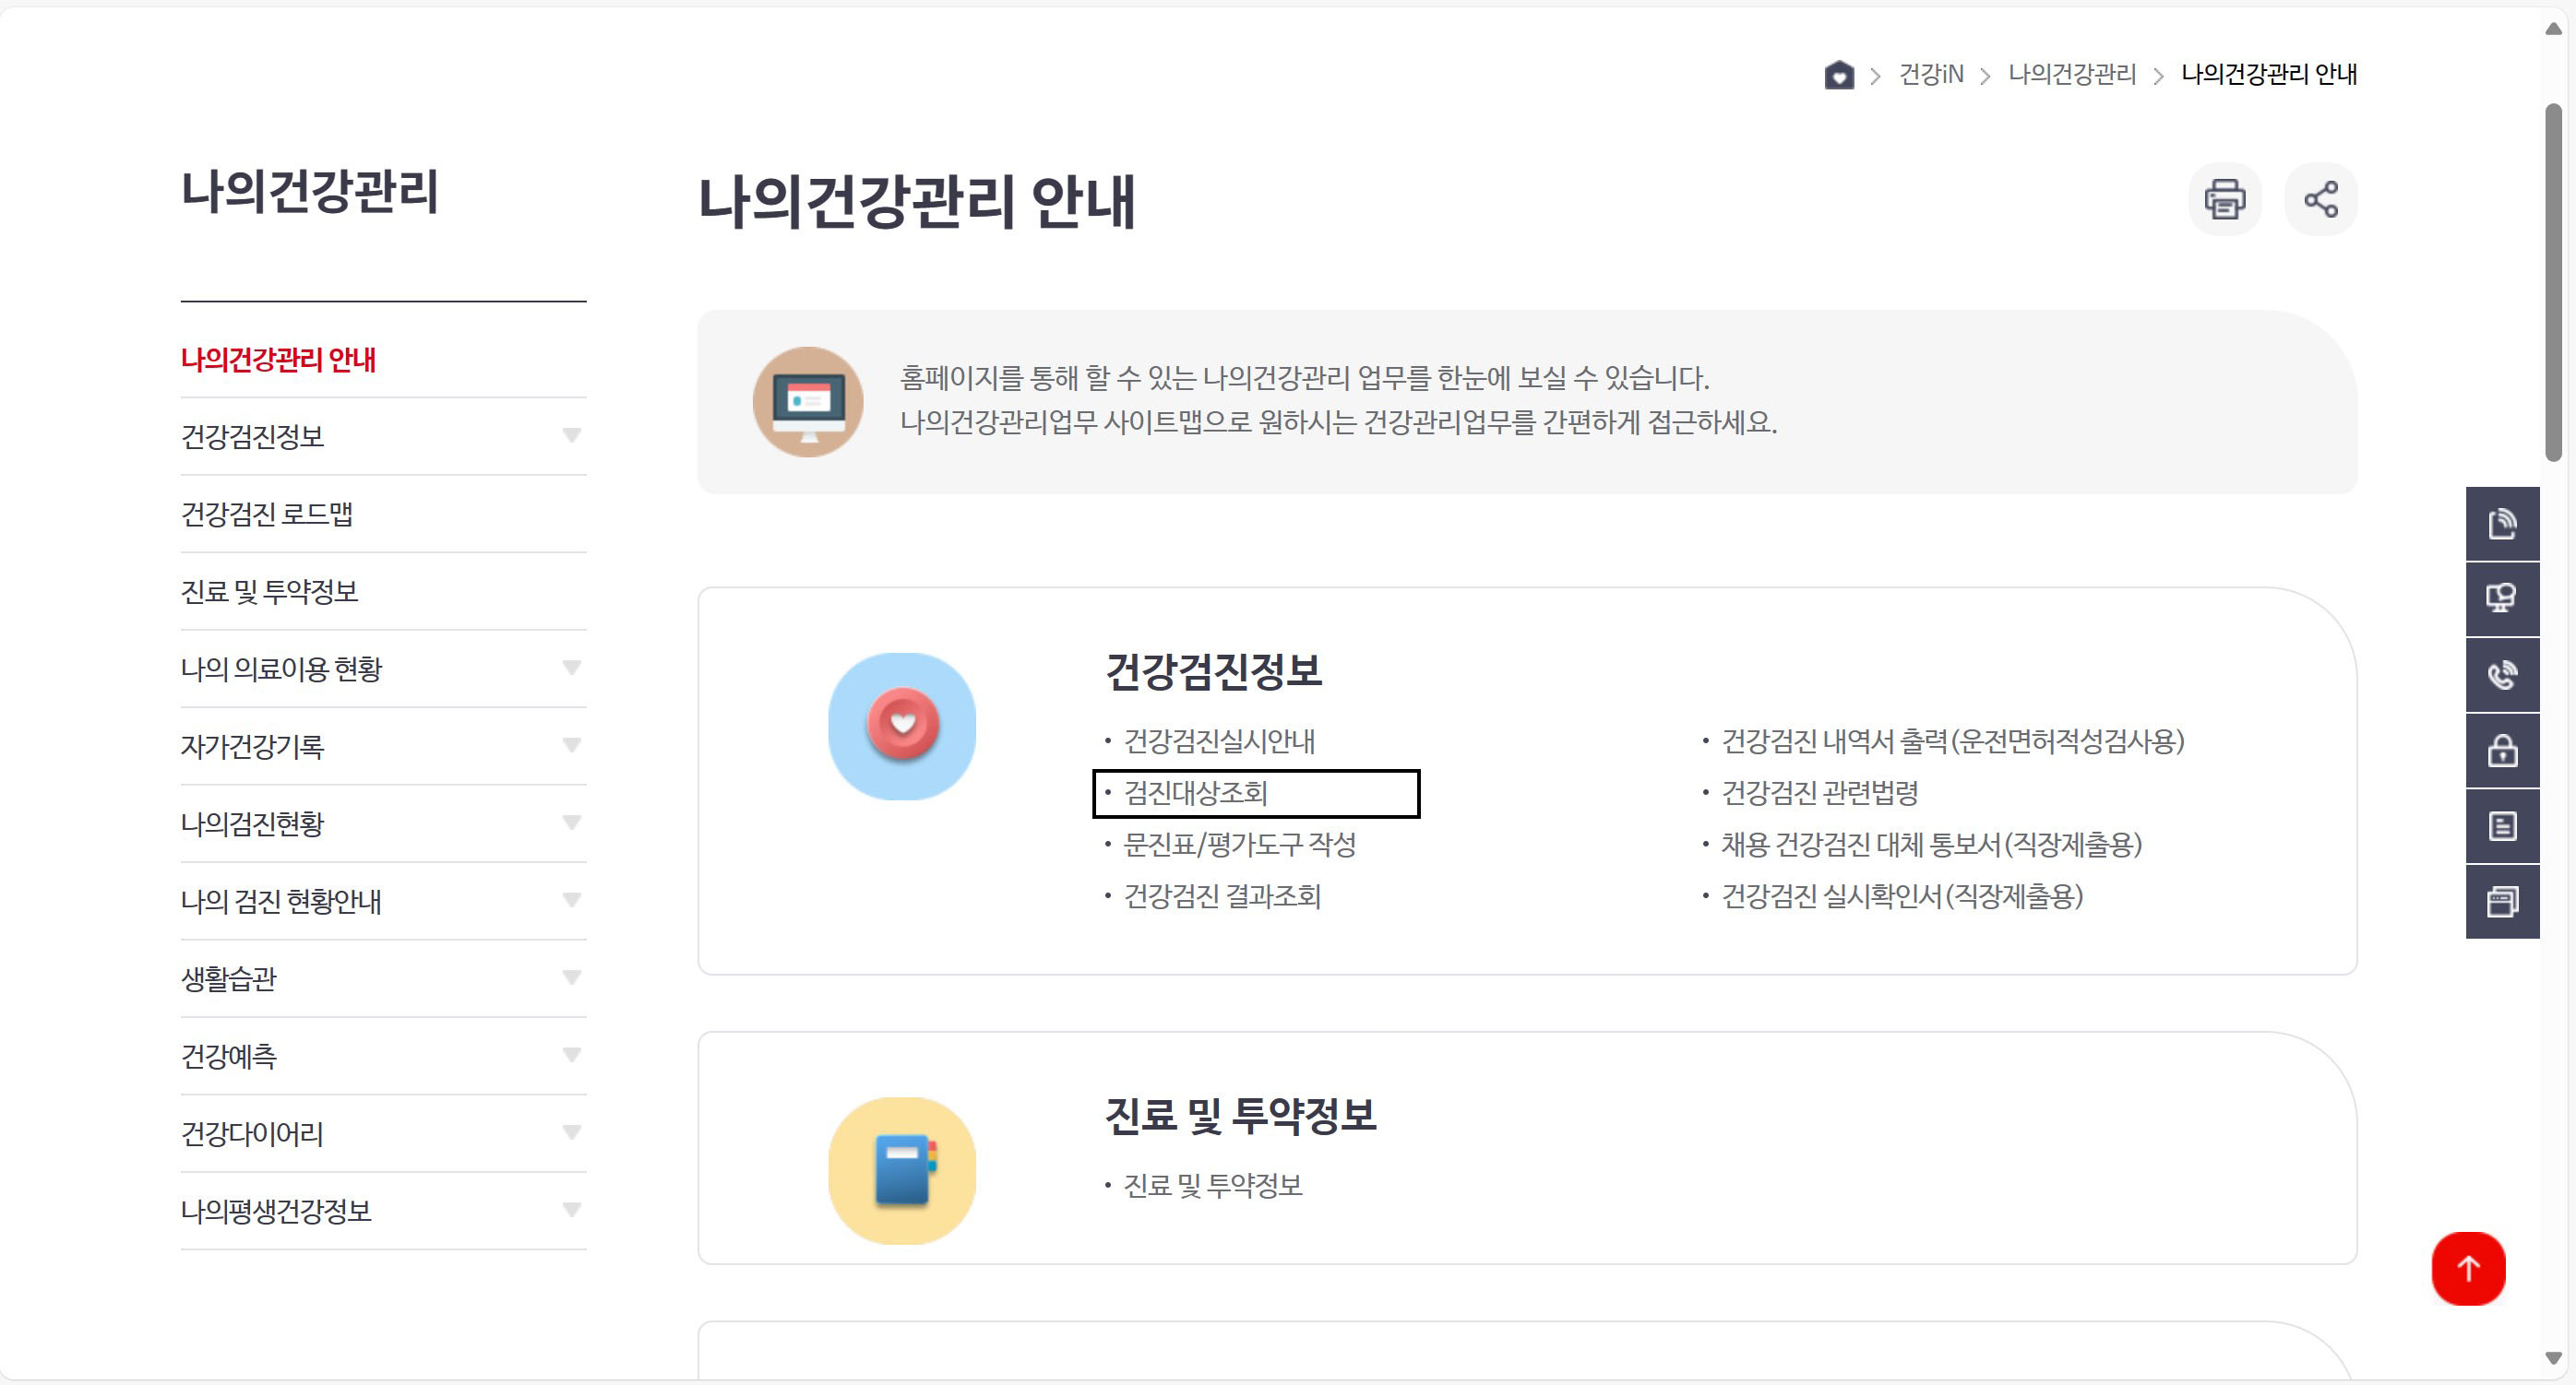Expand 건강예측 sidebar arrow
2576x1385 pixels.
click(571, 1055)
